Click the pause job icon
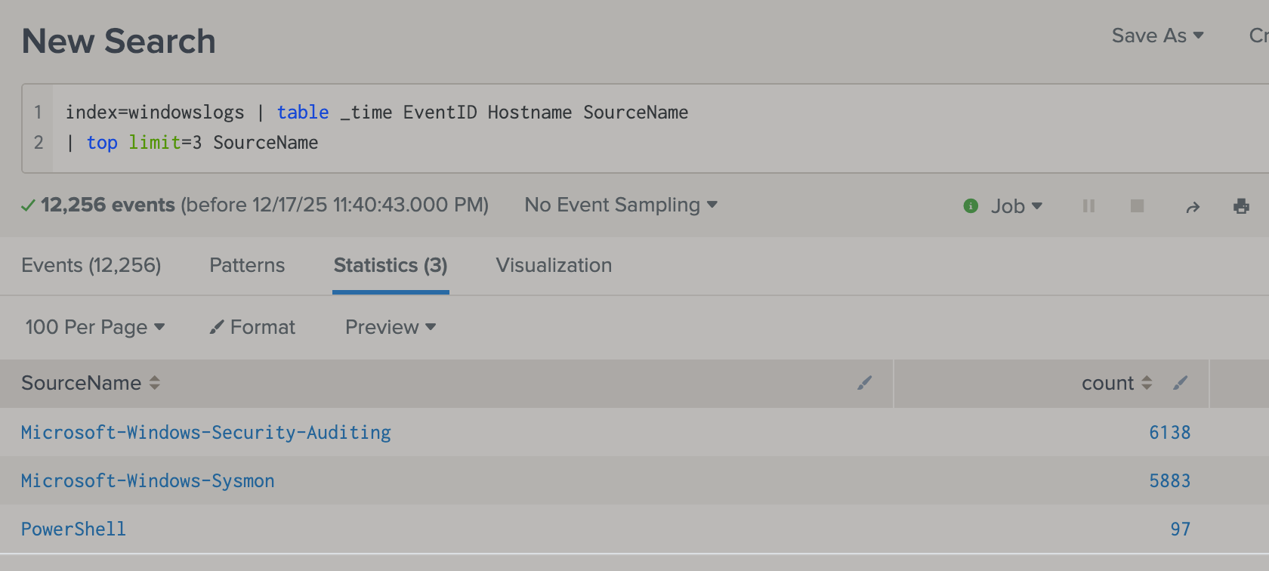Viewport: 1269px width, 571px height. tap(1088, 206)
